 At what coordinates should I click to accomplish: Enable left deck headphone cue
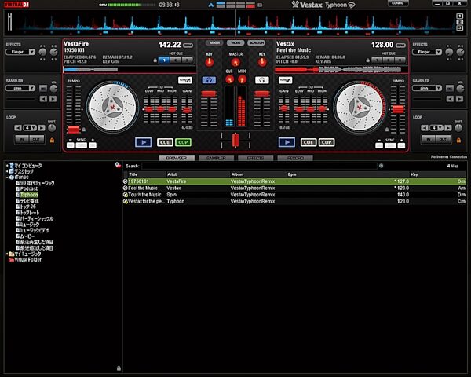coord(209,80)
